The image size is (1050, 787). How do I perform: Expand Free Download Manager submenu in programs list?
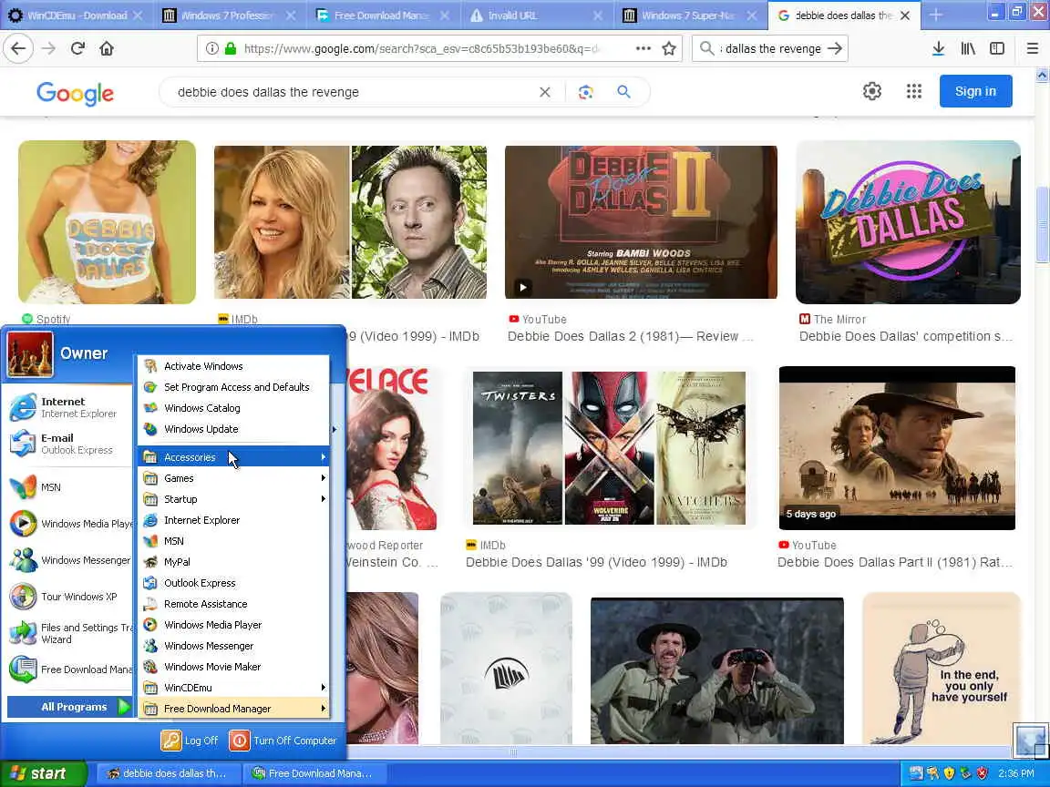coord(234,709)
